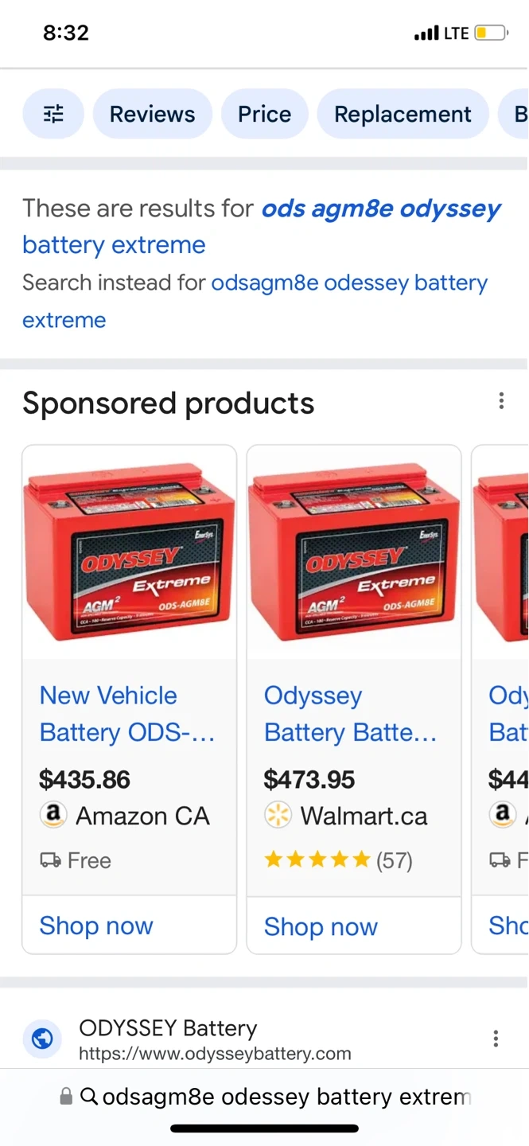
Task: Select the Price filter chip
Action: click(264, 114)
